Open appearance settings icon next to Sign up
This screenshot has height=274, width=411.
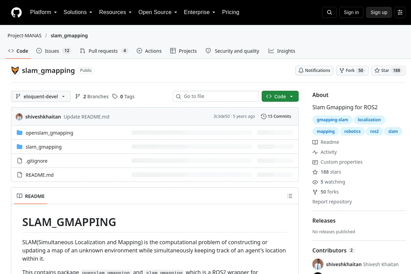400,12
